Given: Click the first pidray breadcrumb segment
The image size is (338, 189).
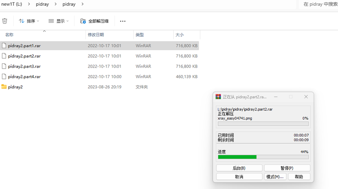Looking at the screenshot, I should click(42, 4).
